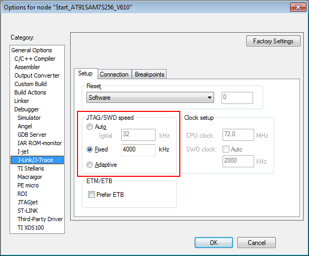This screenshot has width=309, height=256.
Task: Click the Fixed speed kHz input field
Action: pyautogui.click(x=138, y=150)
